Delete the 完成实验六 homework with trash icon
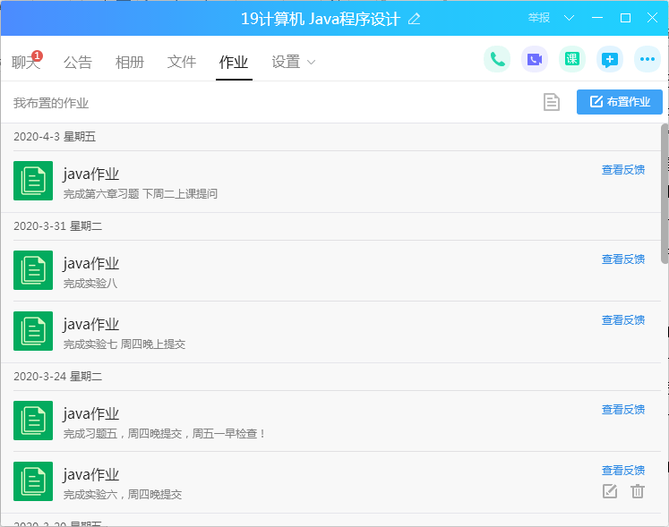 coord(638,490)
